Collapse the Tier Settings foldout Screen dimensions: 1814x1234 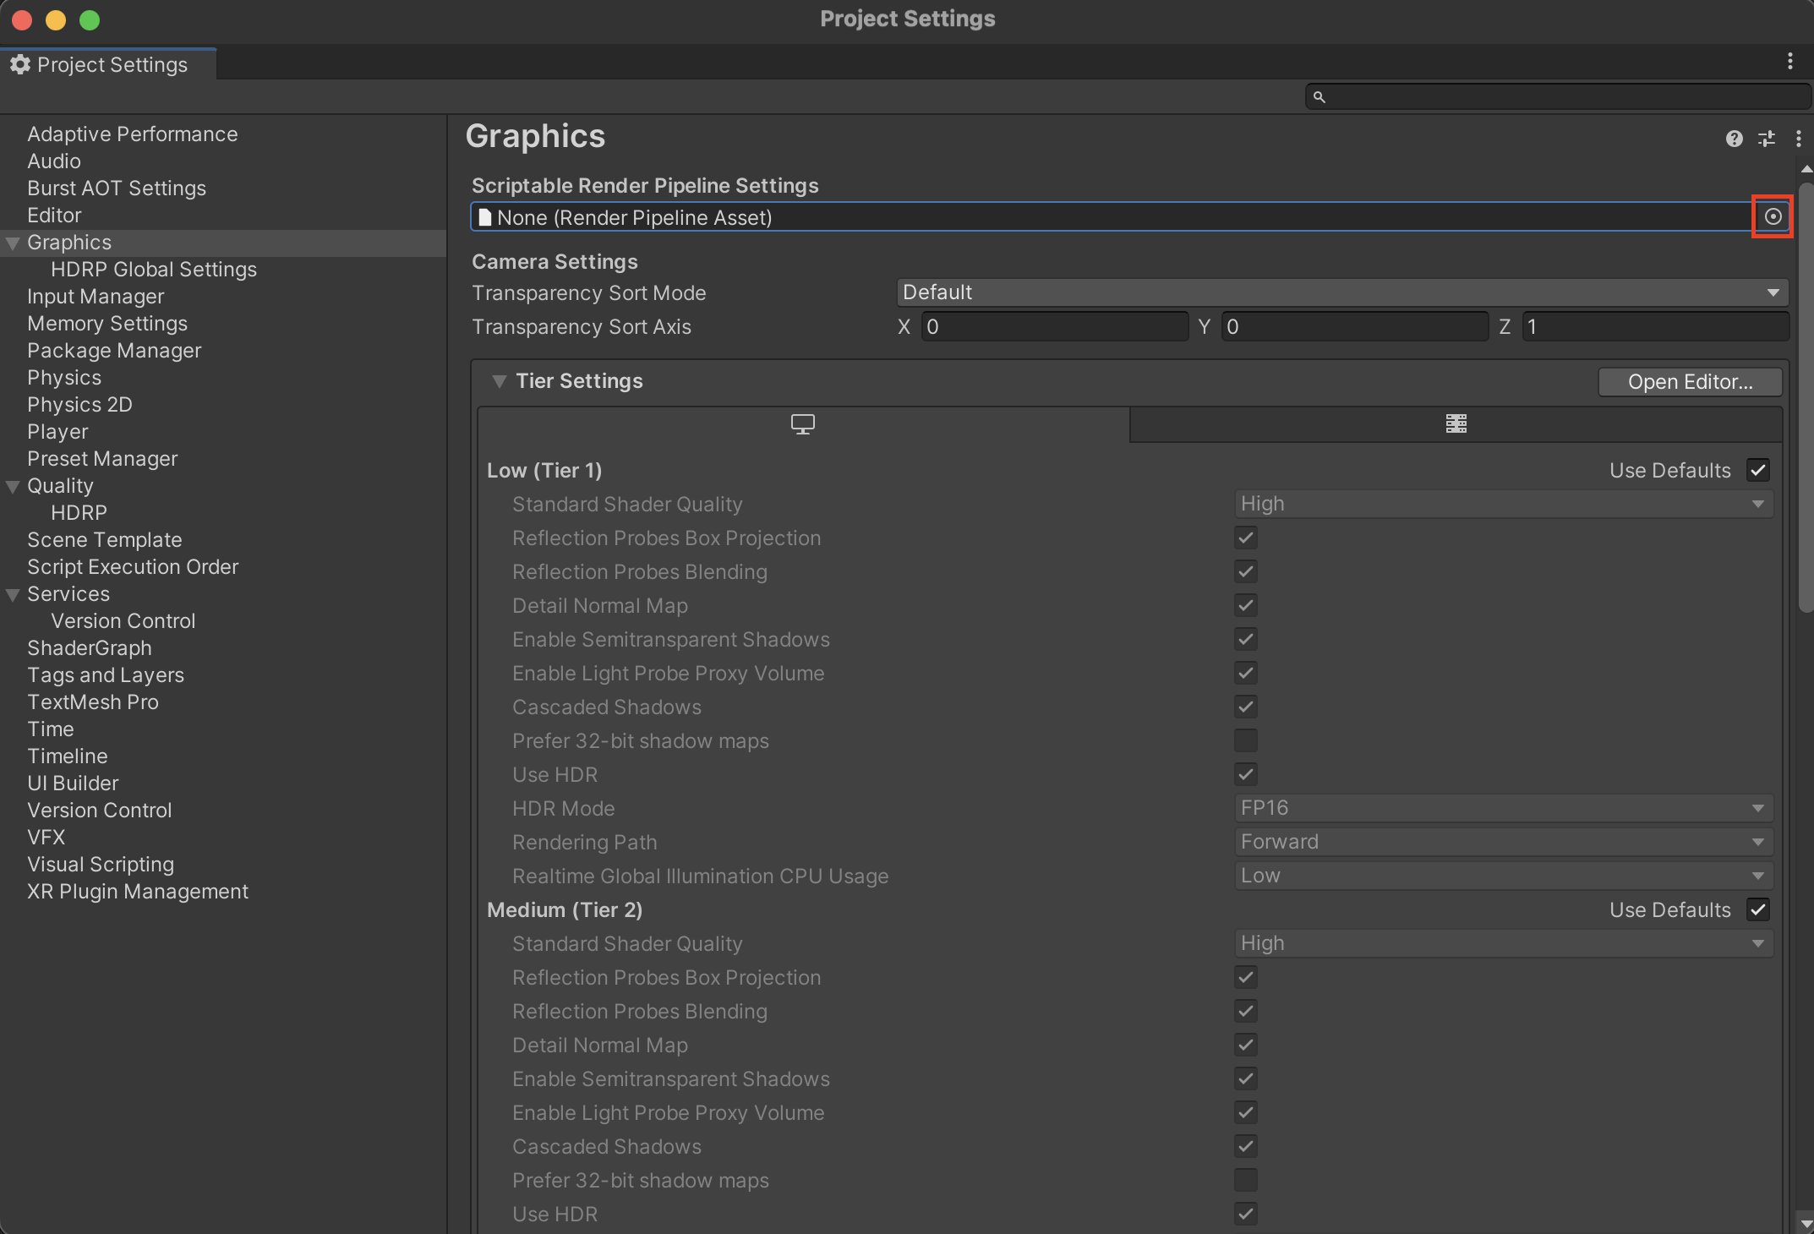[x=500, y=381]
